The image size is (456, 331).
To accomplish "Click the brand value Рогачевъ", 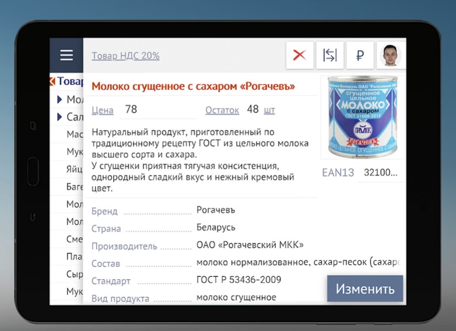I will (x=216, y=210).
